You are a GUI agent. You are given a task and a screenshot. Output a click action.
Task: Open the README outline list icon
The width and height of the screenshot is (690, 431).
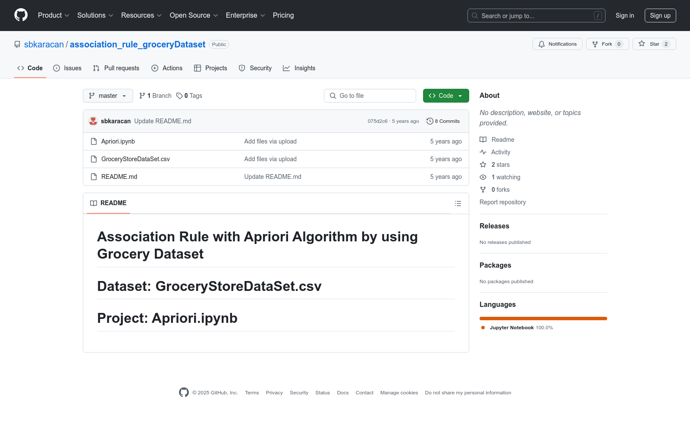tap(458, 203)
